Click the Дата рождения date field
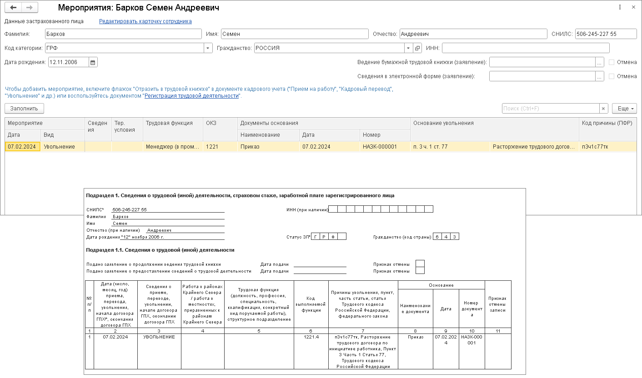This screenshot has height=378, width=642. coord(68,63)
